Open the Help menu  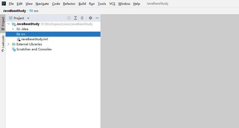click(x=137, y=4)
